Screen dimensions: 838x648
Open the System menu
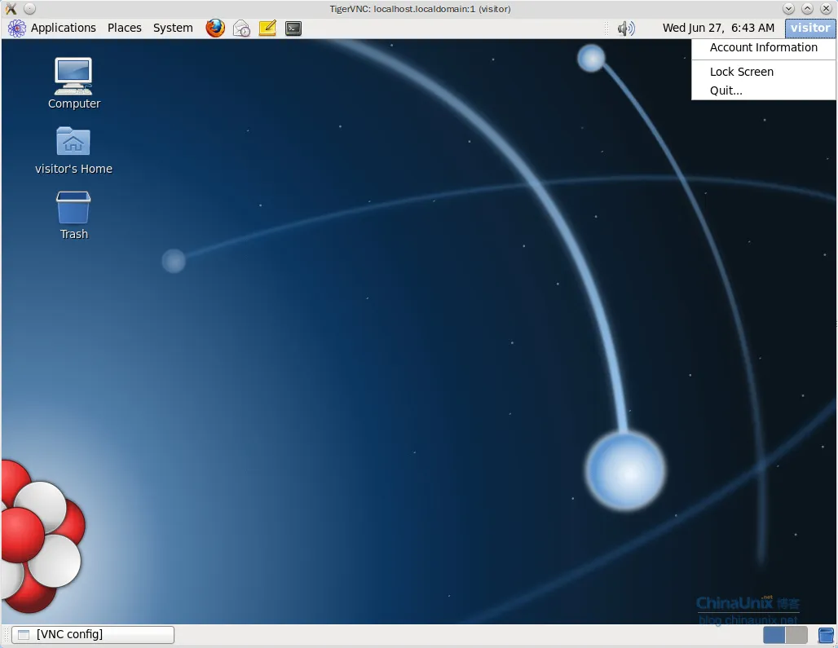coord(173,28)
